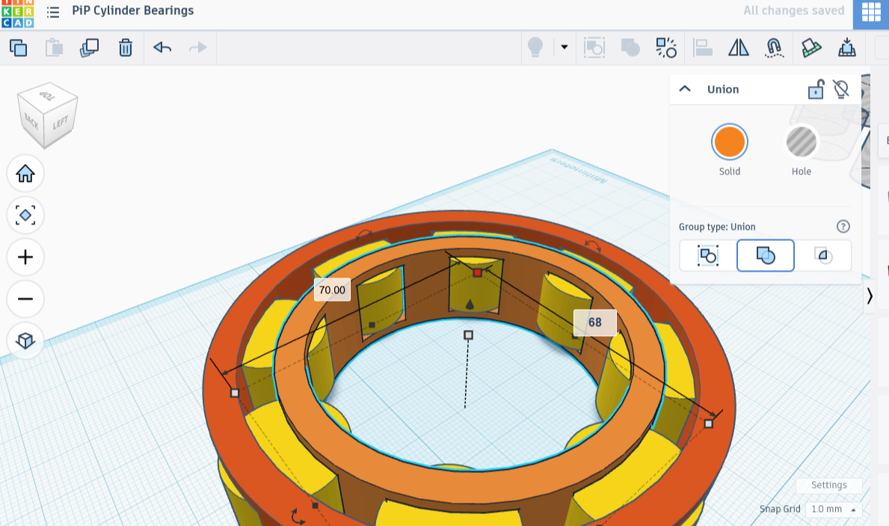
Task: Click the All changes saved status text
Action: 794,10
